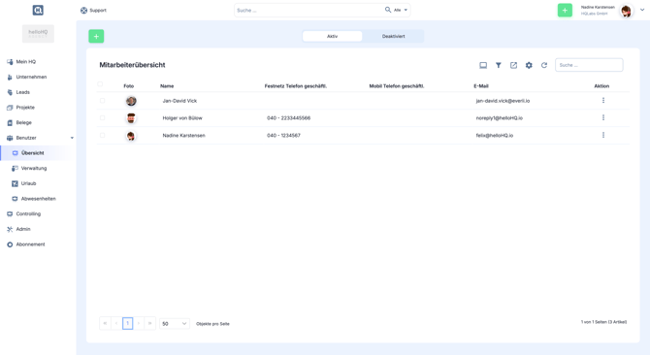The height and width of the screenshot is (355, 650).
Task: Go to next page of results
Action: [x=139, y=324]
